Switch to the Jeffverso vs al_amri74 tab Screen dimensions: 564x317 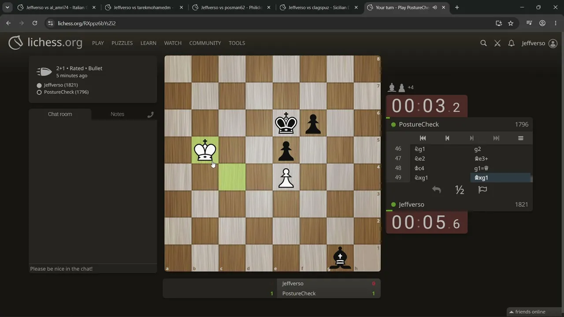pyautogui.click(x=56, y=7)
